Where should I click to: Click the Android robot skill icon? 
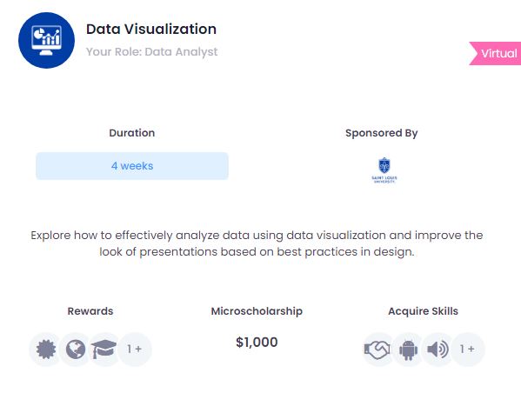coord(408,349)
